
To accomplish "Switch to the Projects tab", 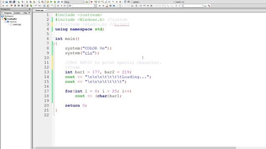I will point(8,13).
